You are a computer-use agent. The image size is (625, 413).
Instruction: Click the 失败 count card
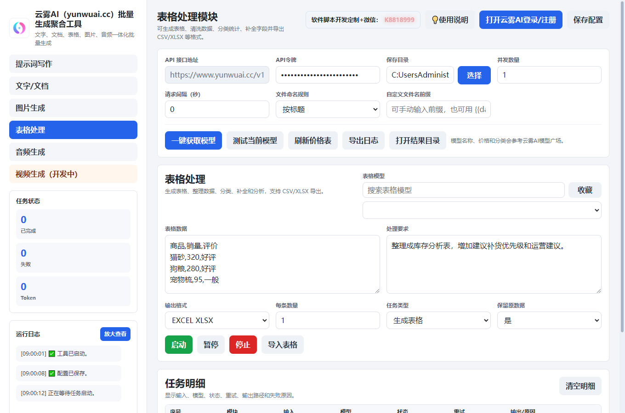pyautogui.click(x=73, y=257)
